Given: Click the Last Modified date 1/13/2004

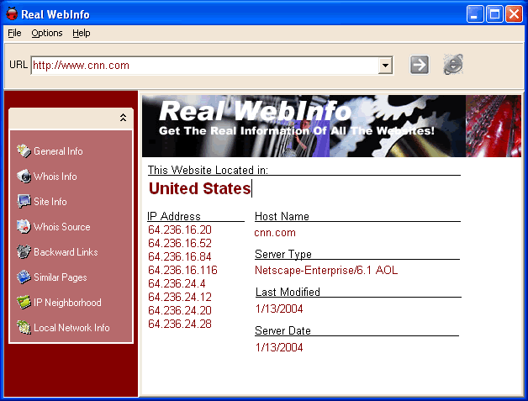Looking at the screenshot, I should (x=279, y=309).
